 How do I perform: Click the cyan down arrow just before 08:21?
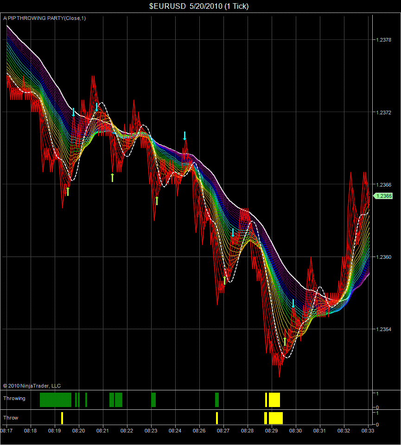(x=97, y=107)
